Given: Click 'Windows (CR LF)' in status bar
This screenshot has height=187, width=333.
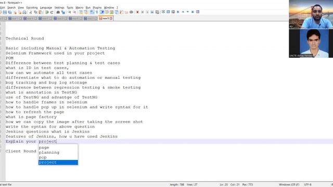Looking at the screenshot, I should click(x=289, y=185).
